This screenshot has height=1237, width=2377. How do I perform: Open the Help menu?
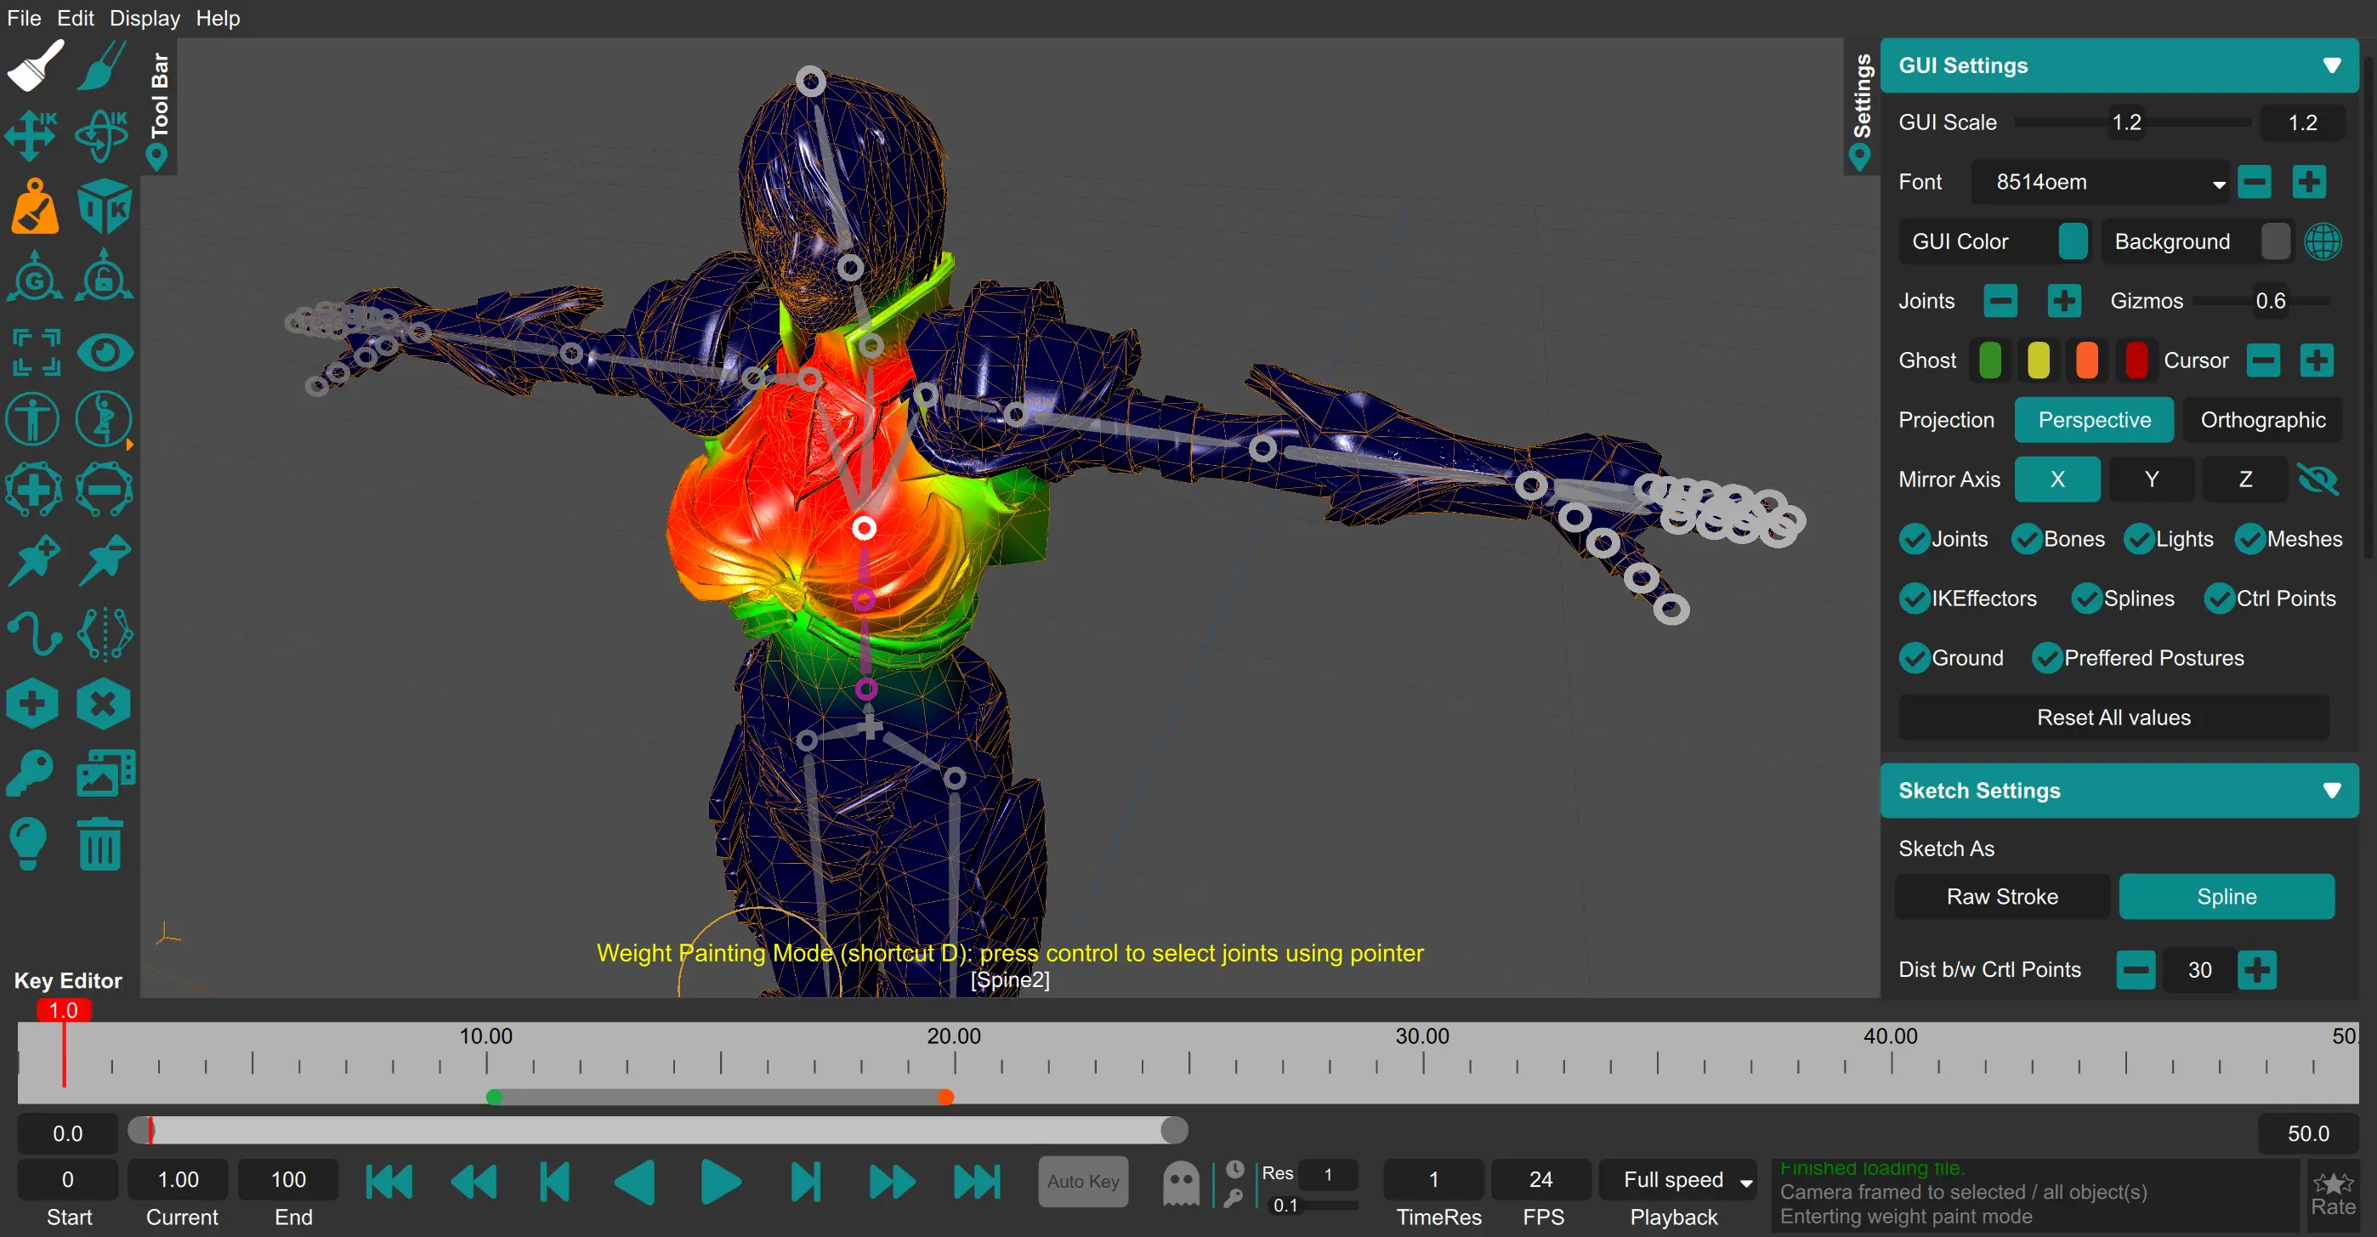point(217,18)
